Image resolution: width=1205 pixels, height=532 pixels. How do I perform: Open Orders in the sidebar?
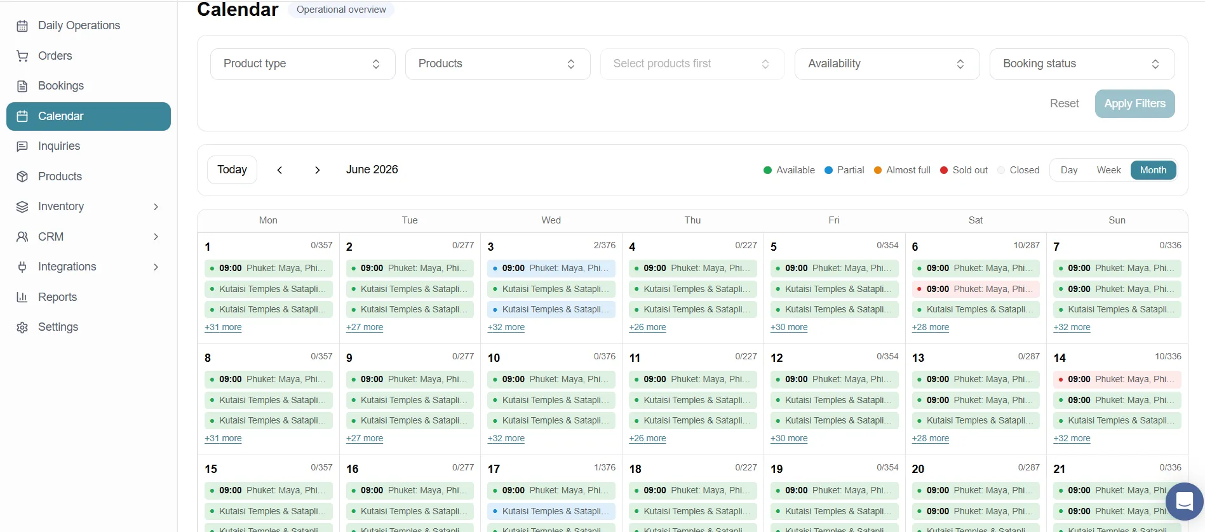point(88,56)
